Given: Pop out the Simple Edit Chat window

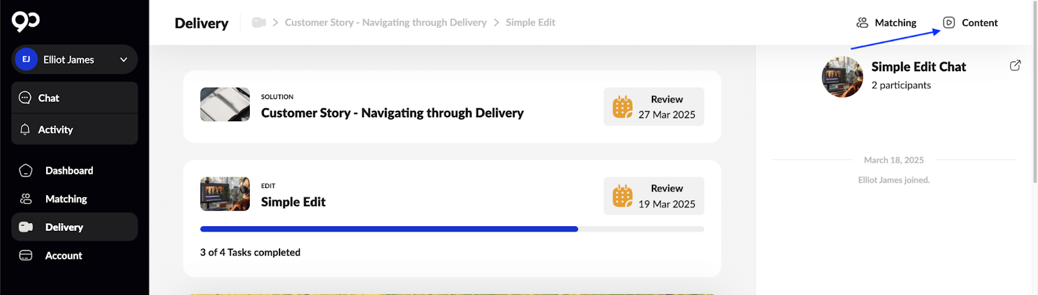Looking at the screenshot, I should 1015,65.
